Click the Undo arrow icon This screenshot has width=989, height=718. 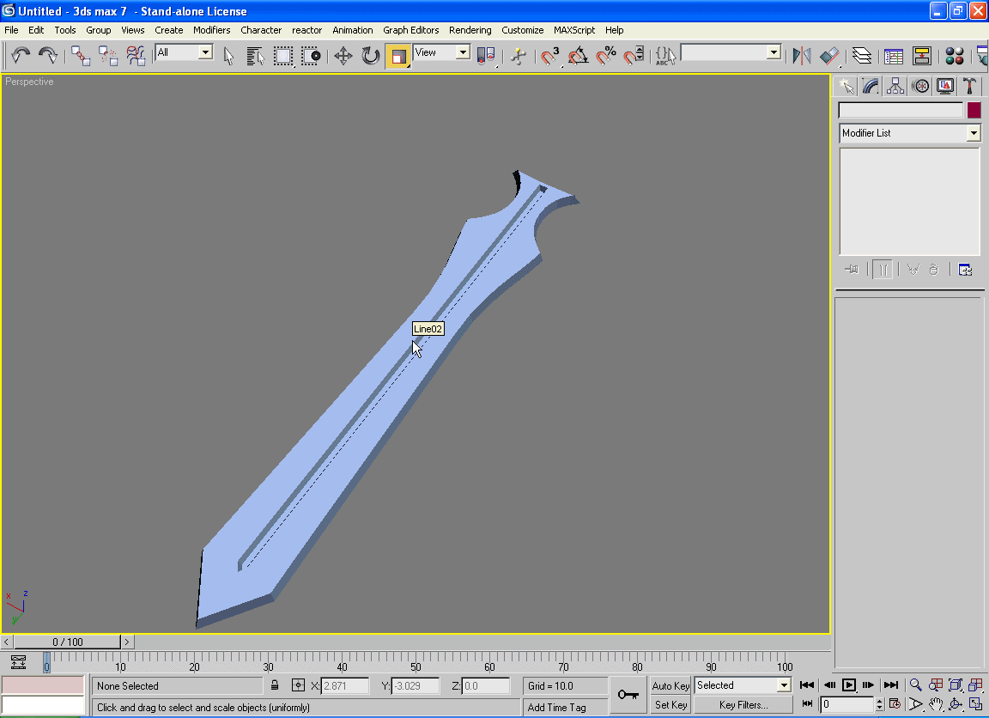coord(21,57)
